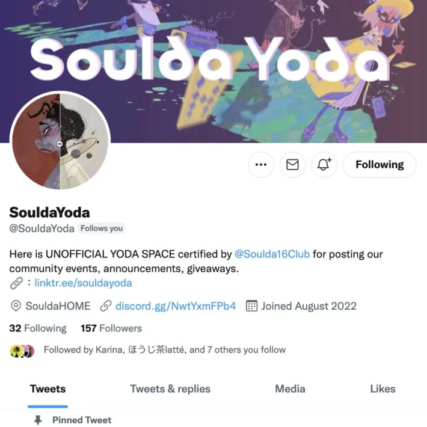Click the link icon before discord.gg
Image resolution: width=427 pixels, height=427 pixels.
click(106, 306)
